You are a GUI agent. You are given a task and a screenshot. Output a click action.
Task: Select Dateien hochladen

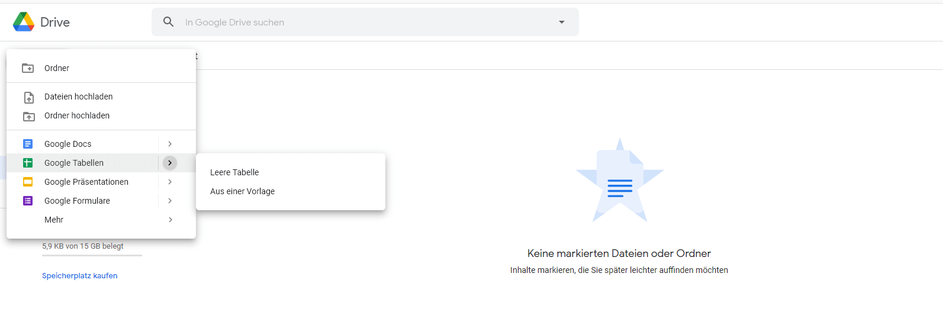101,97
